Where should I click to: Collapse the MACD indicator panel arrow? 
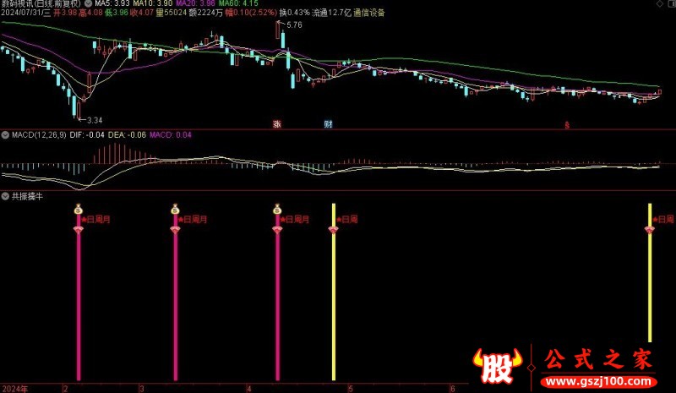pos(5,135)
